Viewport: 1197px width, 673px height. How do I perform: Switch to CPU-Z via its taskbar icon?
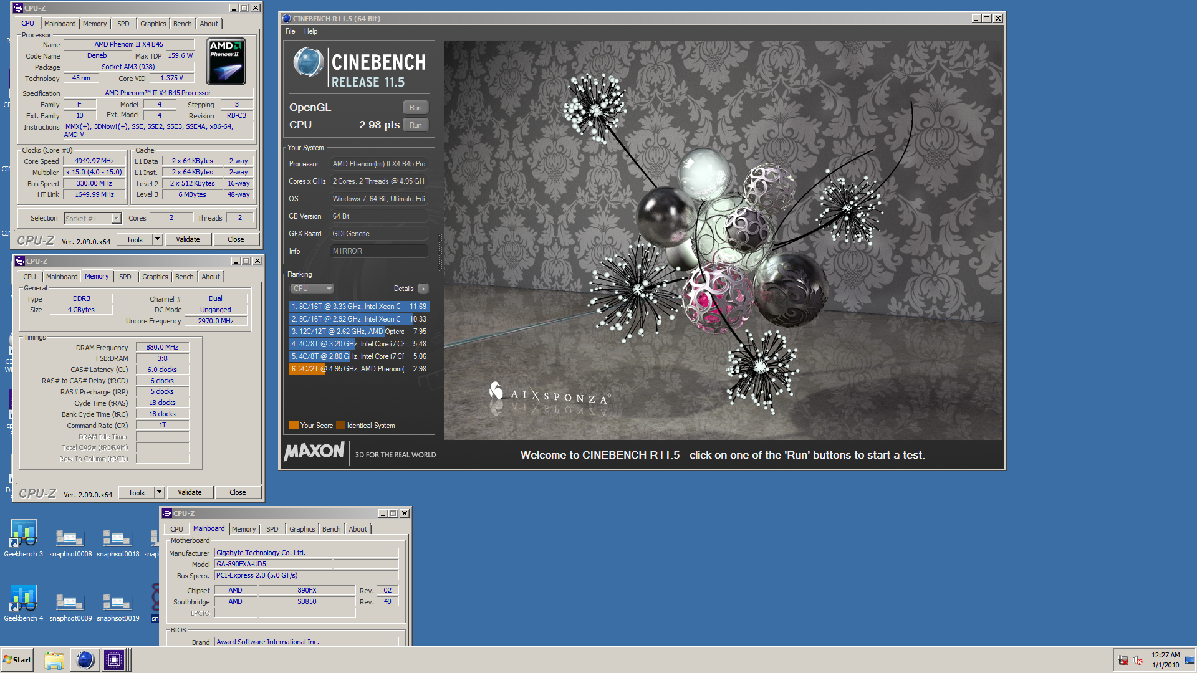coord(114,660)
